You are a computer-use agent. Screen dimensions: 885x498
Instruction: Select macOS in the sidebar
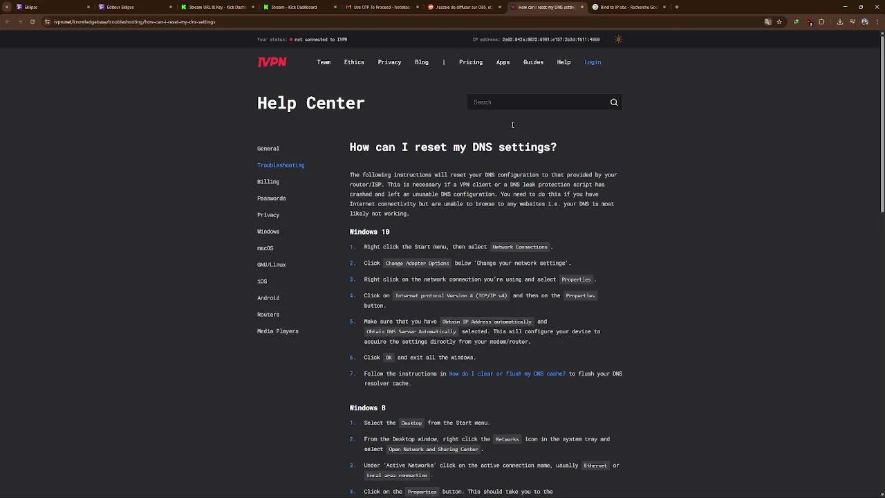(x=265, y=248)
